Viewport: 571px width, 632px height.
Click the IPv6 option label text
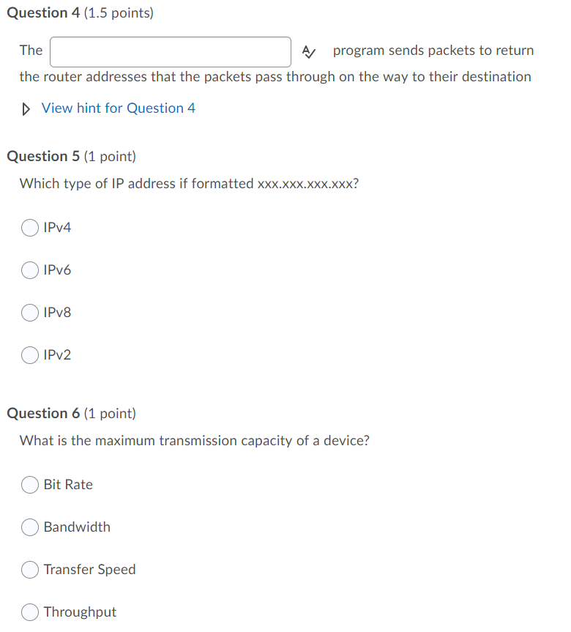click(58, 270)
